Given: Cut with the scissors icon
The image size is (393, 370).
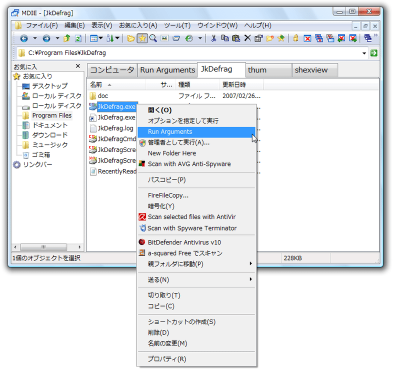Looking at the screenshot, I should click(x=213, y=38).
